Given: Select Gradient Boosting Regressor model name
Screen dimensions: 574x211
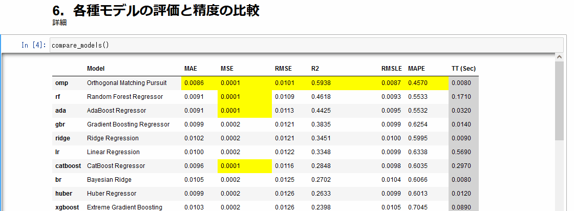Looking at the screenshot, I should click(128, 124).
